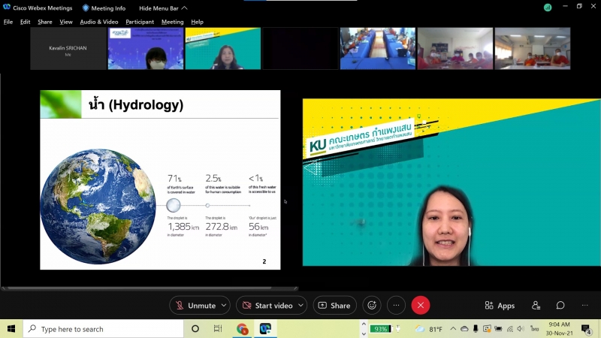Click the Share content button

pos(334,305)
